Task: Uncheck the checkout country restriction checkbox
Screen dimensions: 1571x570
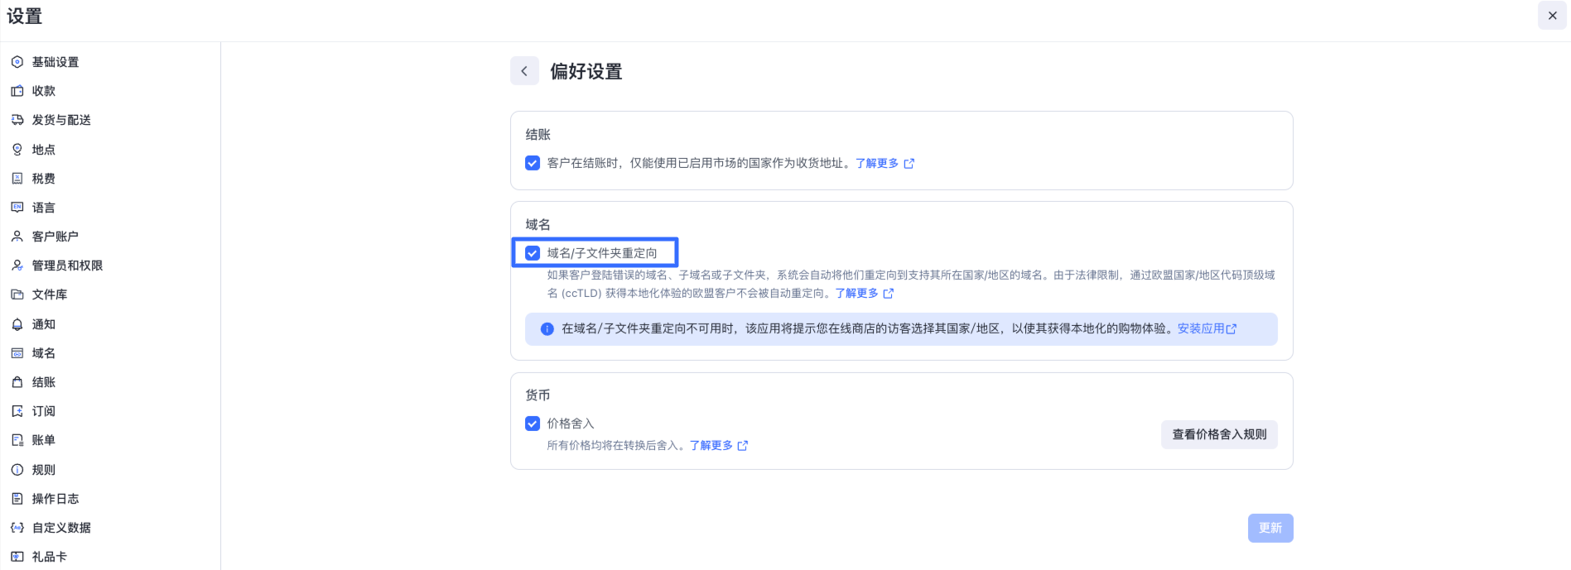Action: click(x=533, y=163)
